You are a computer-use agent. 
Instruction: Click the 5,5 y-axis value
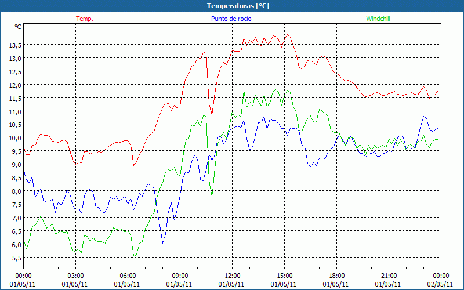click(x=17, y=258)
